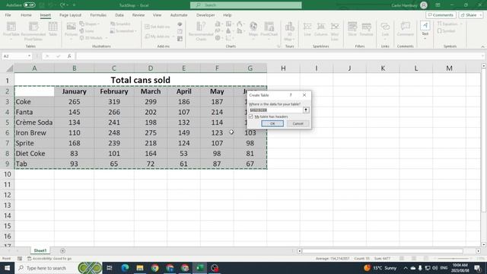The height and width of the screenshot is (274, 487).
Task: Click the Share button
Action: 471,15
